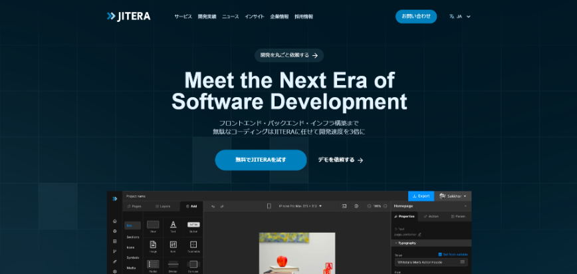577x274 pixels.
Task: Click the お問い合わせ button
Action: [x=415, y=16]
